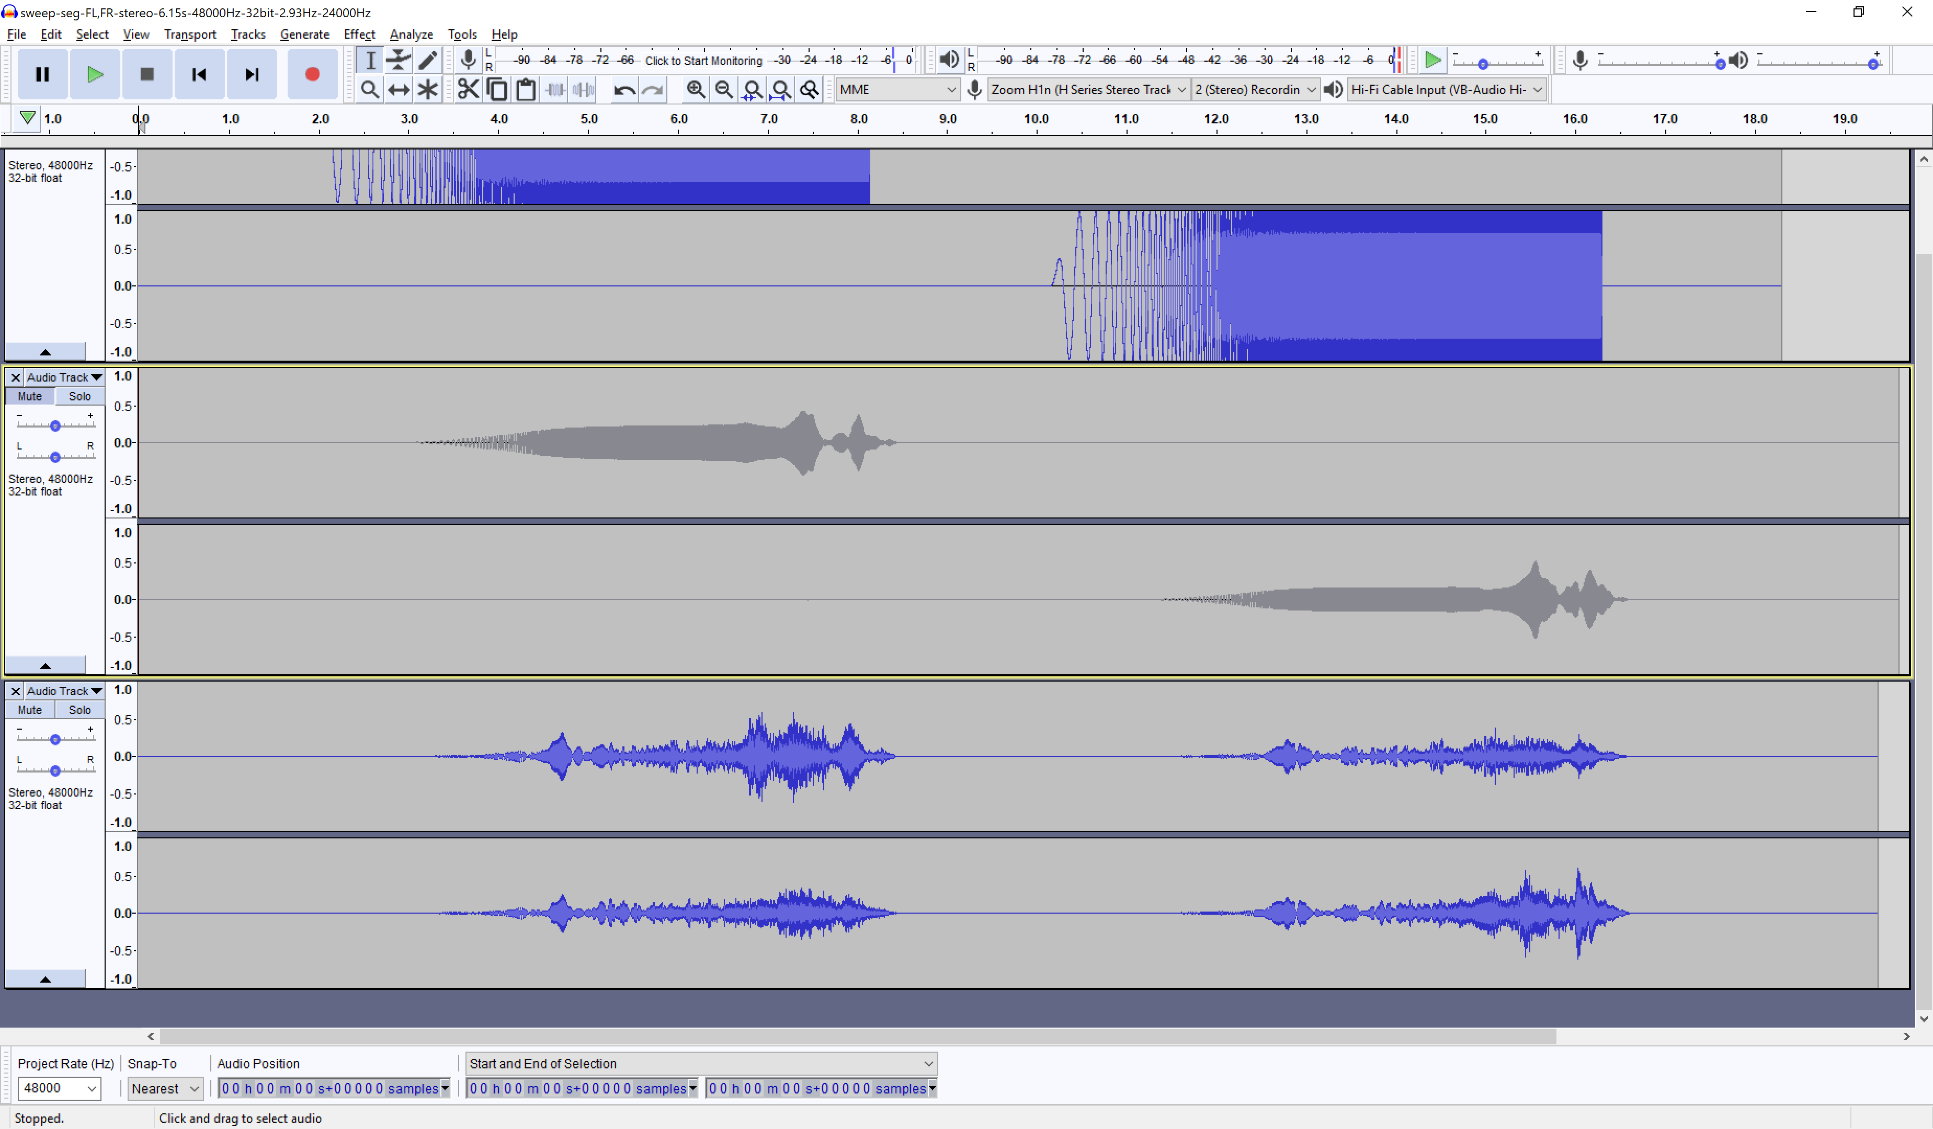Click the Zoom In magnifier icon
Image resolution: width=1933 pixels, height=1129 pixels.
coord(695,90)
